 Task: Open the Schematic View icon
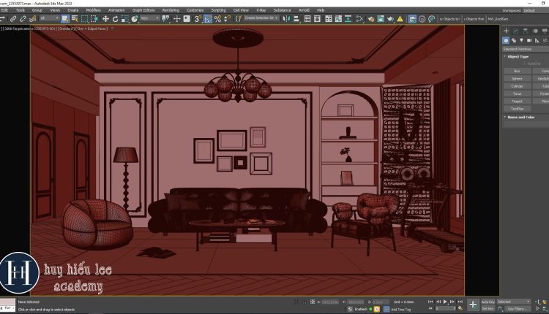[x=348, y=18]
